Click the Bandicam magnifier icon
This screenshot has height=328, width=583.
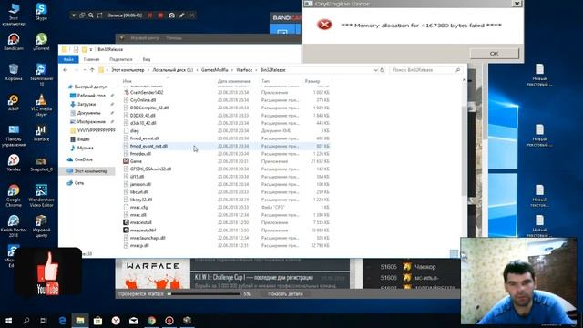point(91,15)
